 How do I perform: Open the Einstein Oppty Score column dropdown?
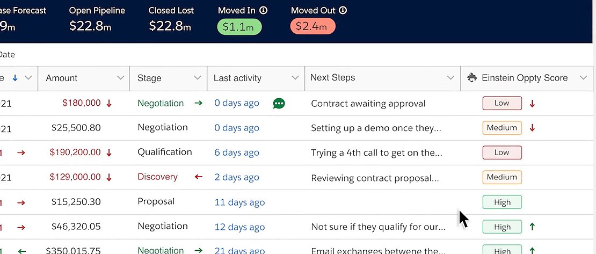[x=584, y=78]
